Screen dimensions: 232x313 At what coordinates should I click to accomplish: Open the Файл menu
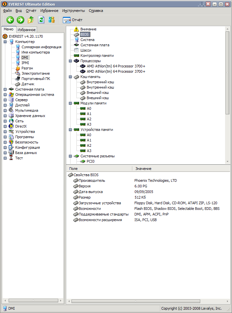point(7,11)
